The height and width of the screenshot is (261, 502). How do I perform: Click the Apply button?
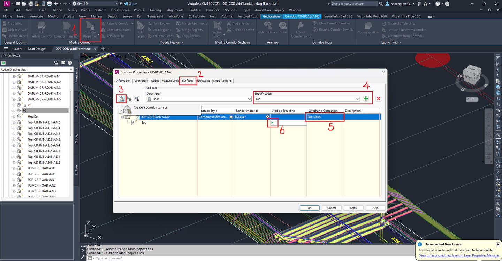(353, 208)
